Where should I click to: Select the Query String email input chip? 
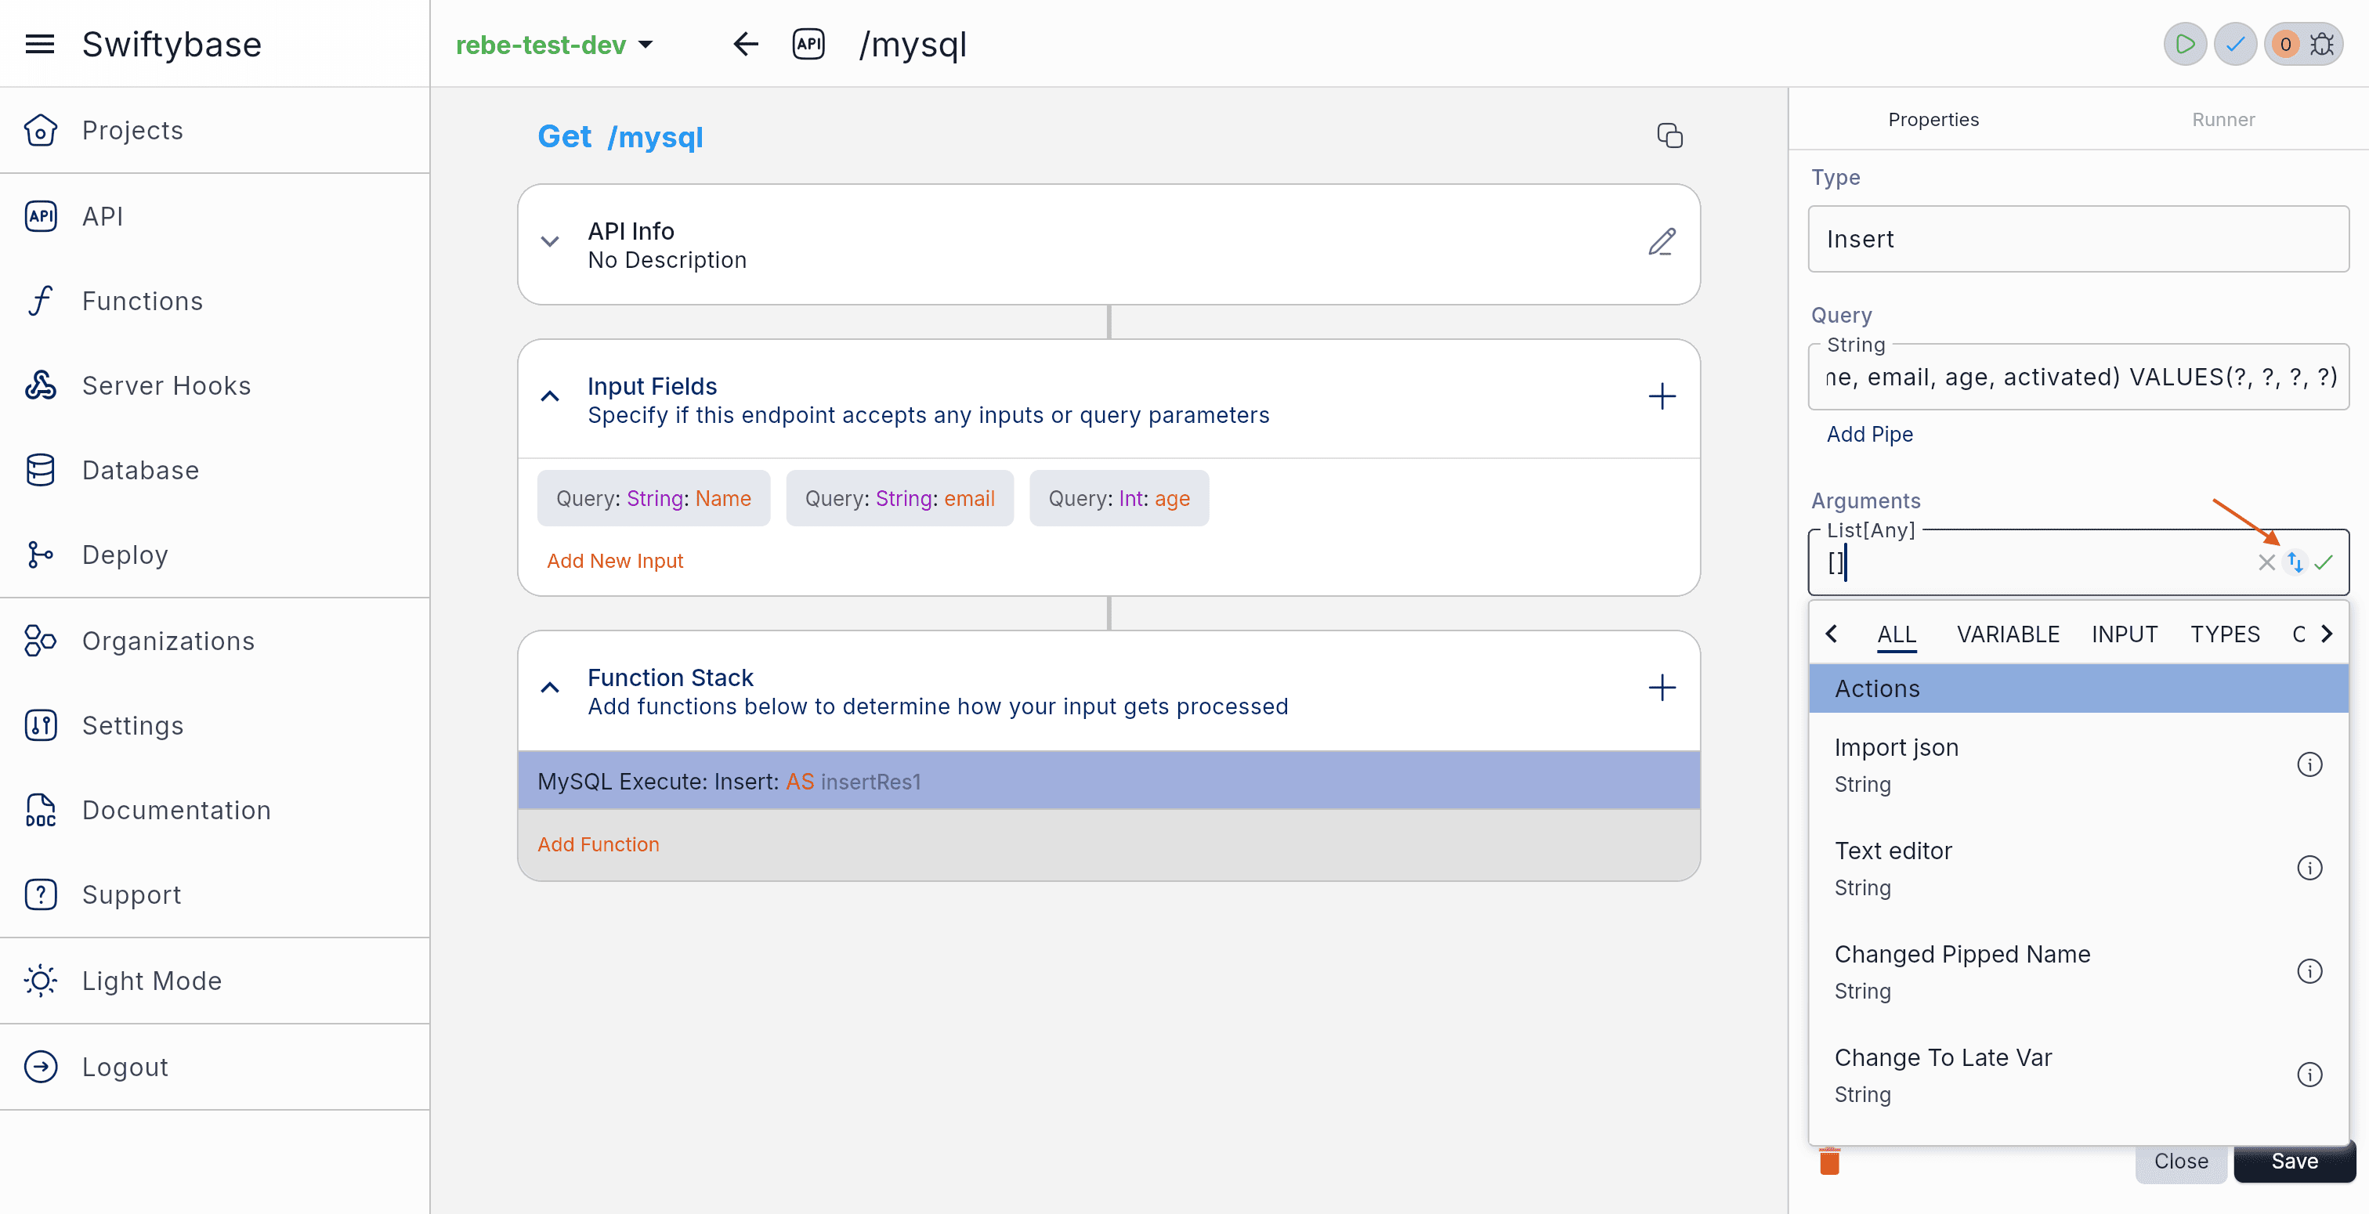[899, 498]
